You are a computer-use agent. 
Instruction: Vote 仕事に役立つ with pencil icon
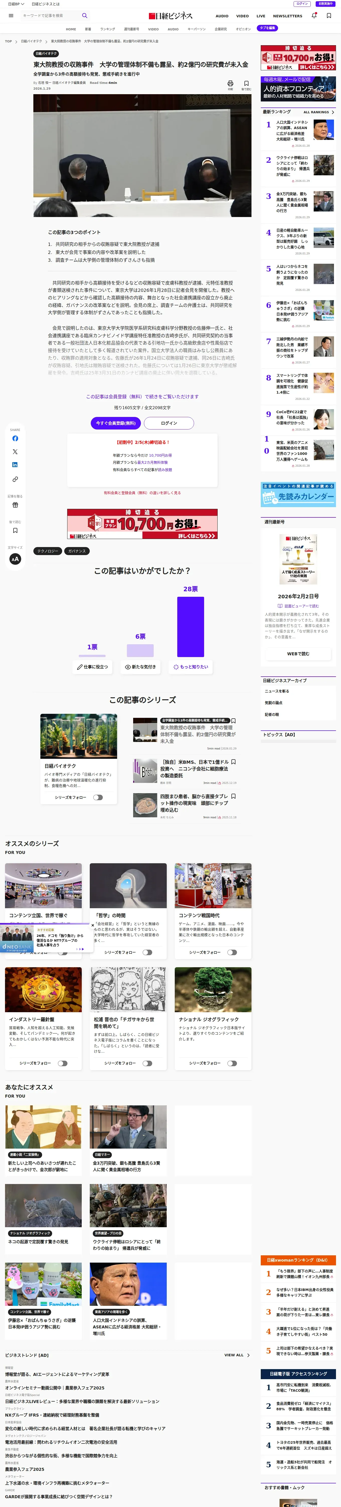92,667
